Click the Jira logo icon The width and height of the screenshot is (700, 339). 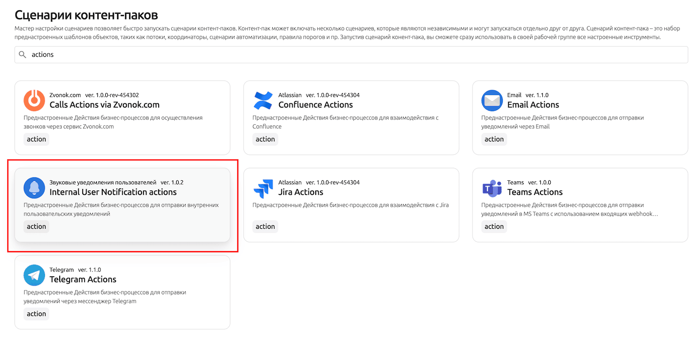tap(263, 188)
